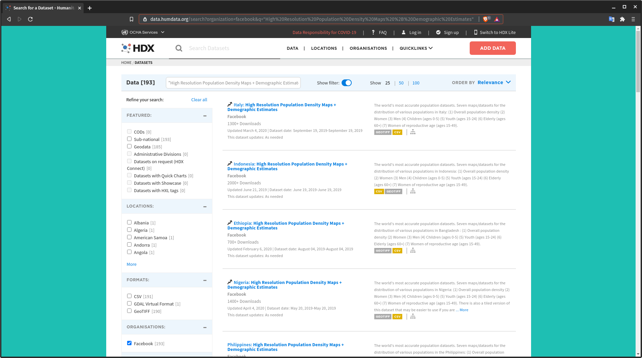This screenshot has height=358, width=642.
Task: Collapse the Organisations filter section
Action: [205, 327]
